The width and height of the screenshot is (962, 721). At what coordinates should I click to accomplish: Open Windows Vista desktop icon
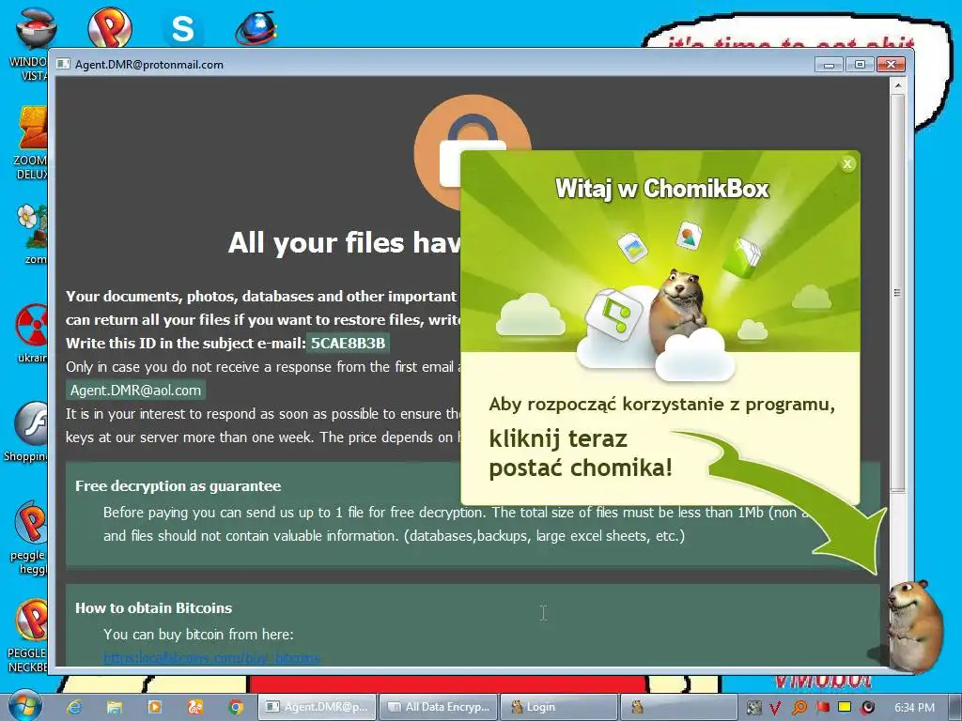click(x=31, y=43)
